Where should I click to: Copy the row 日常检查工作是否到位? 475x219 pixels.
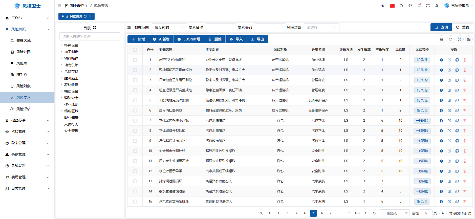(457, 80)
